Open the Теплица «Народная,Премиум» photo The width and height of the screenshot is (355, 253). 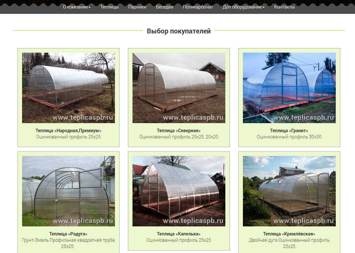pos(69,88)
